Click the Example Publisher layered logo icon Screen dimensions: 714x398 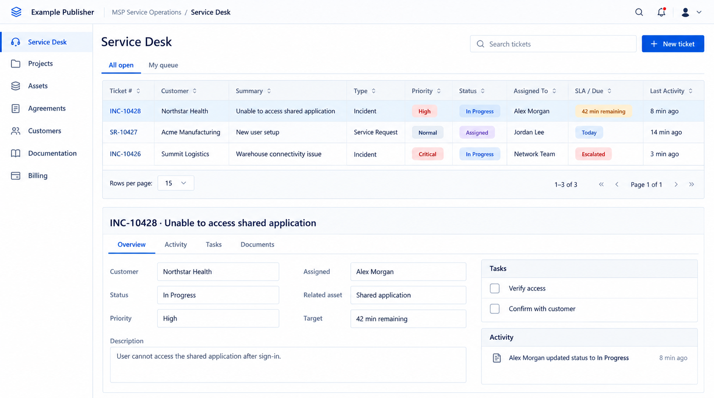click(16, 12)
